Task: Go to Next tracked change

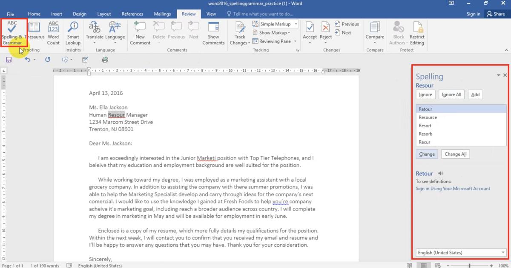Action: pos(343,33)
